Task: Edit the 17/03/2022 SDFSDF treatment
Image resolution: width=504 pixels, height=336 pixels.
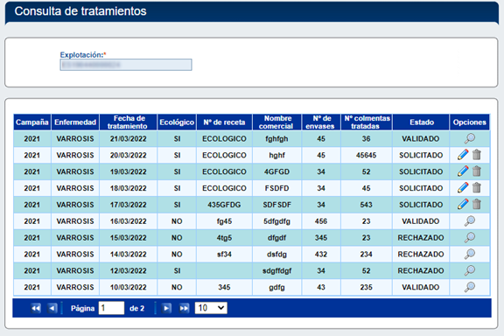Action: (x=463, y=205)
